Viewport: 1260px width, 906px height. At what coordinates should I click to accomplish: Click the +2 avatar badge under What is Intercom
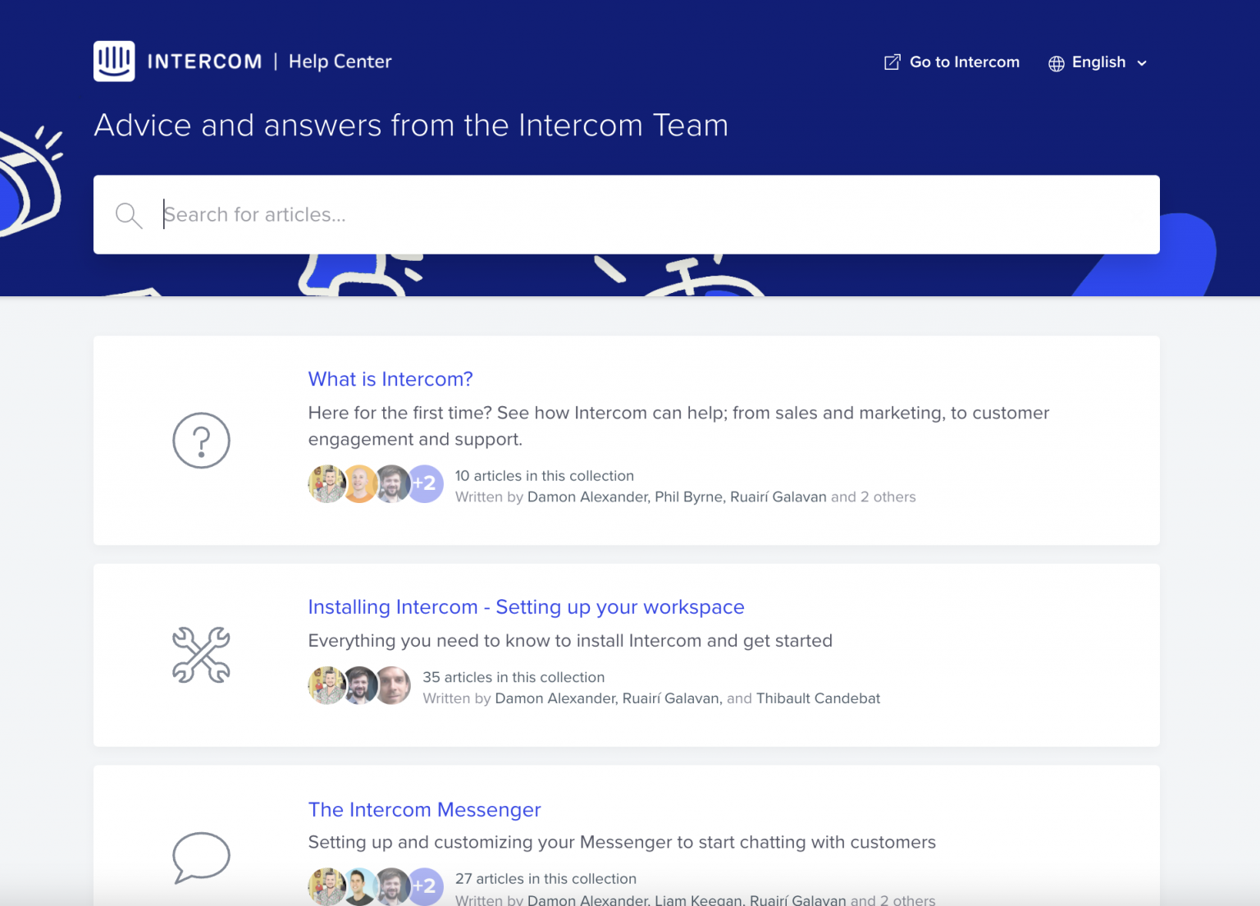tap(426, 484)
